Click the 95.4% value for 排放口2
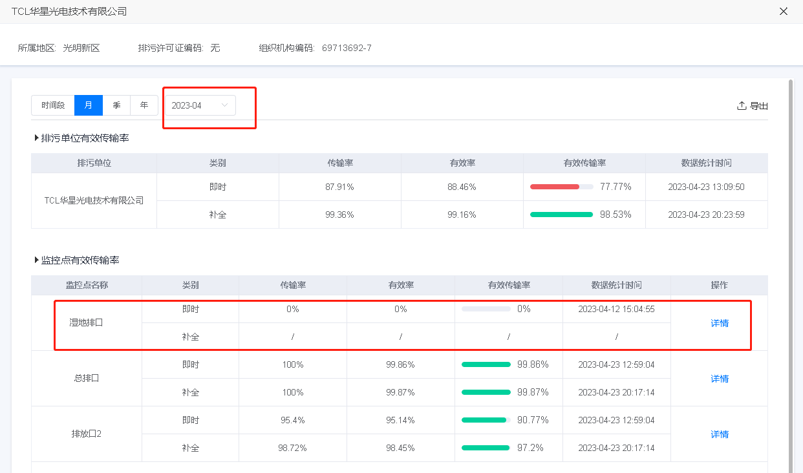This screenshot has width=803, height=473. coord(293,420)
